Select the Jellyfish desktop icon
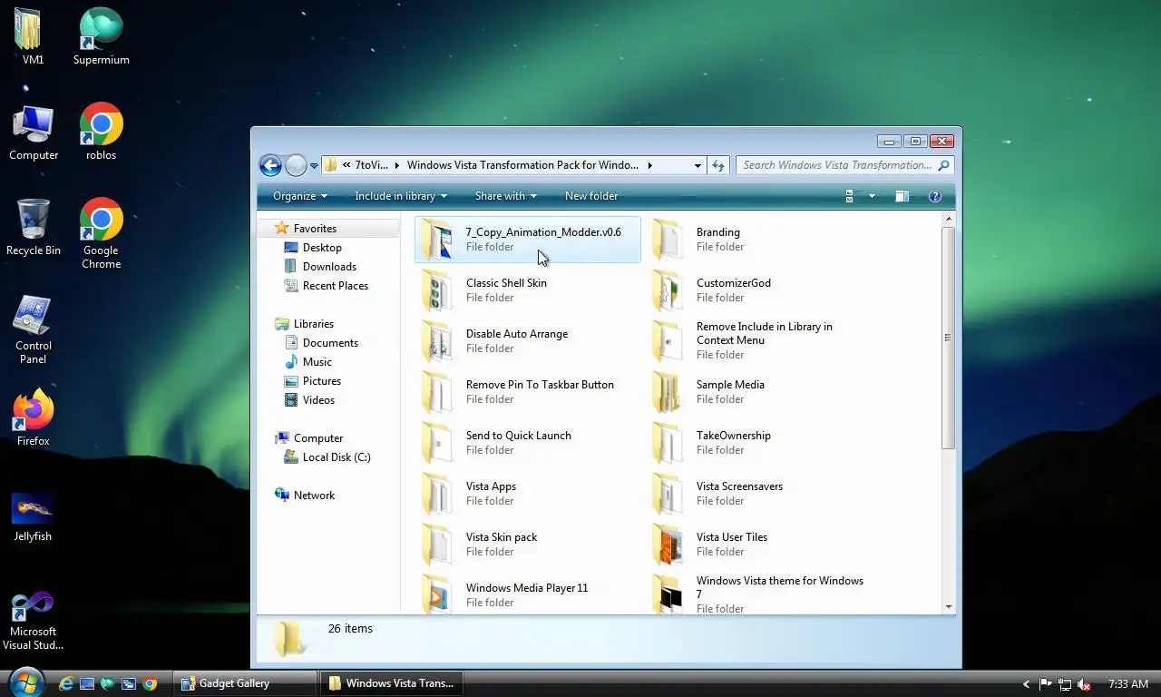This screenshot has width=1161, height=697. 33,515
